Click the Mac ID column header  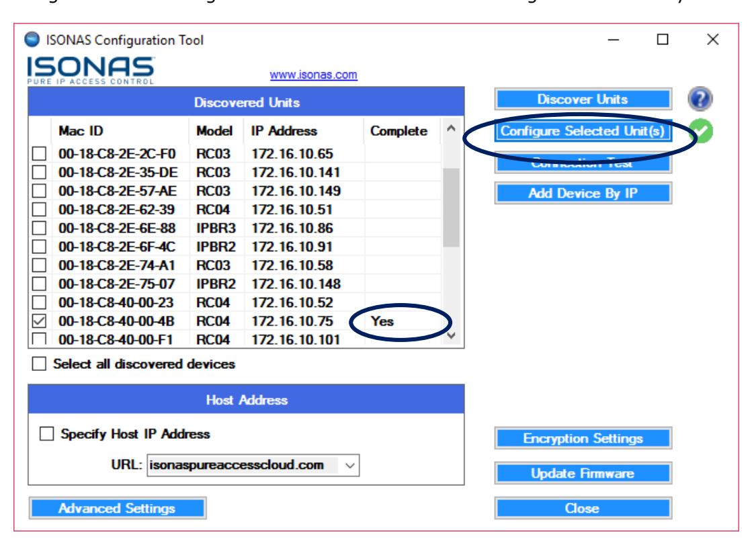(81, 131)
